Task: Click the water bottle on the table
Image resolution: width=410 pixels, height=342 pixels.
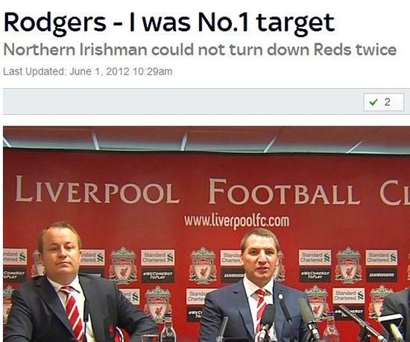Action: click(x=168, y=331)
